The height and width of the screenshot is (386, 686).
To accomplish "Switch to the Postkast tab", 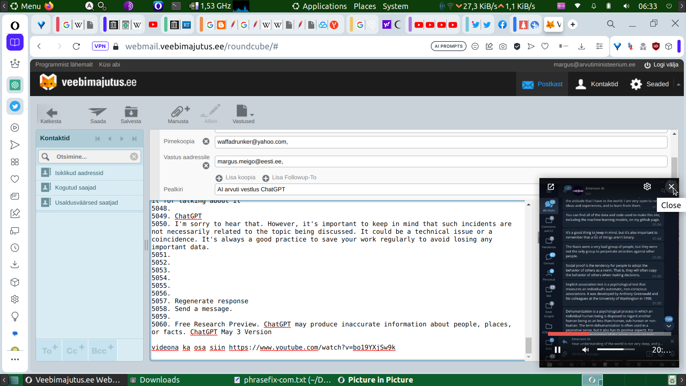I will click(x=542, y=84).
